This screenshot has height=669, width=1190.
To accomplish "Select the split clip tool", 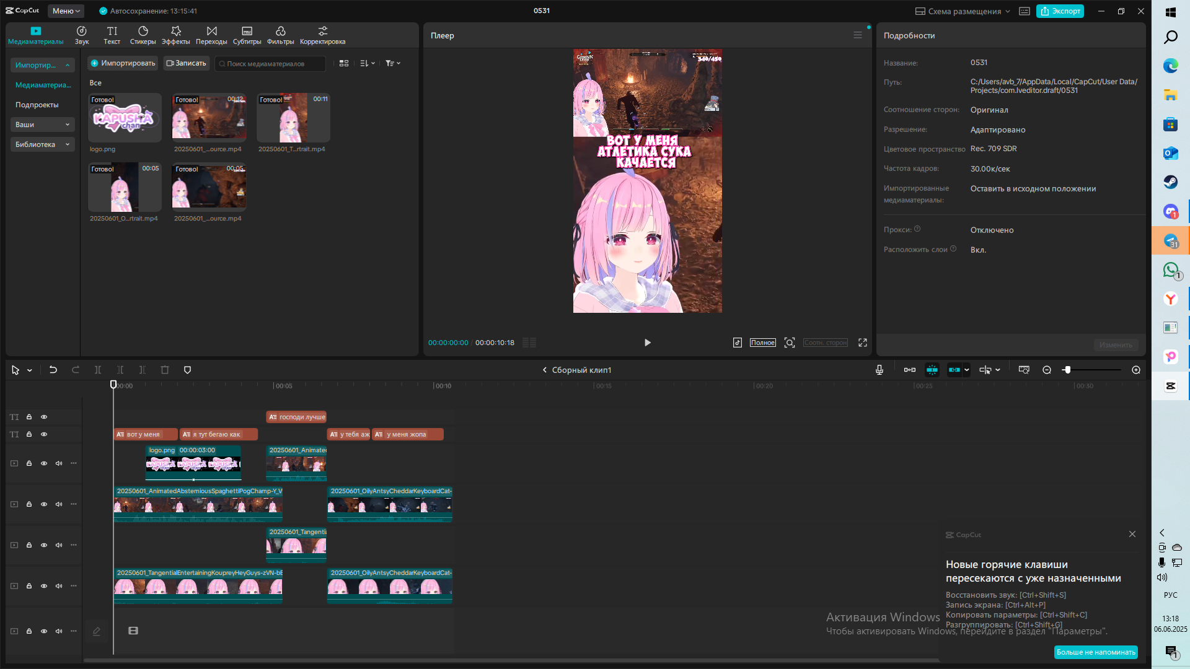I will click(x=98, y=370).
